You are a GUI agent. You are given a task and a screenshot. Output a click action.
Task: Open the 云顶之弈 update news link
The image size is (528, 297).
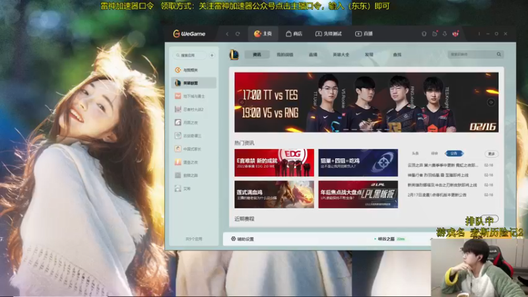click(442, 166)
